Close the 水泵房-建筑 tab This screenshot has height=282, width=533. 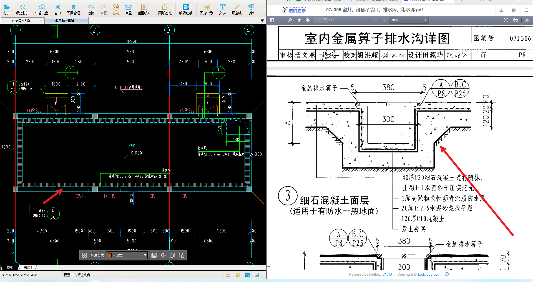click(x=85, y=20)
